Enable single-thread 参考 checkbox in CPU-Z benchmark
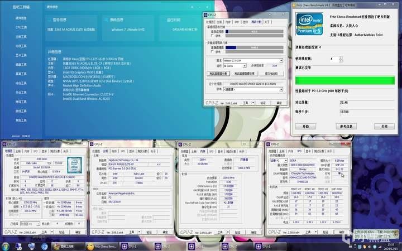Image resolution: width=402 pixels, height=251 pixels. tap(212, 36)
